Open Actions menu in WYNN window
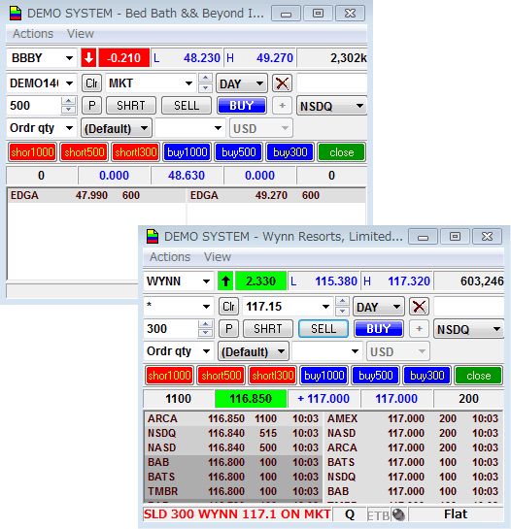 (x=170, y=257)
